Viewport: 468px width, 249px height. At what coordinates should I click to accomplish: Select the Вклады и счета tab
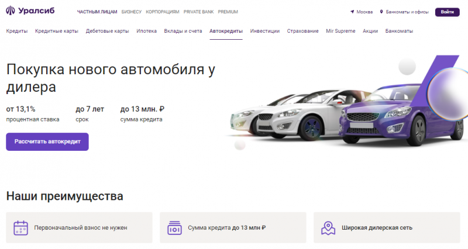183,31
